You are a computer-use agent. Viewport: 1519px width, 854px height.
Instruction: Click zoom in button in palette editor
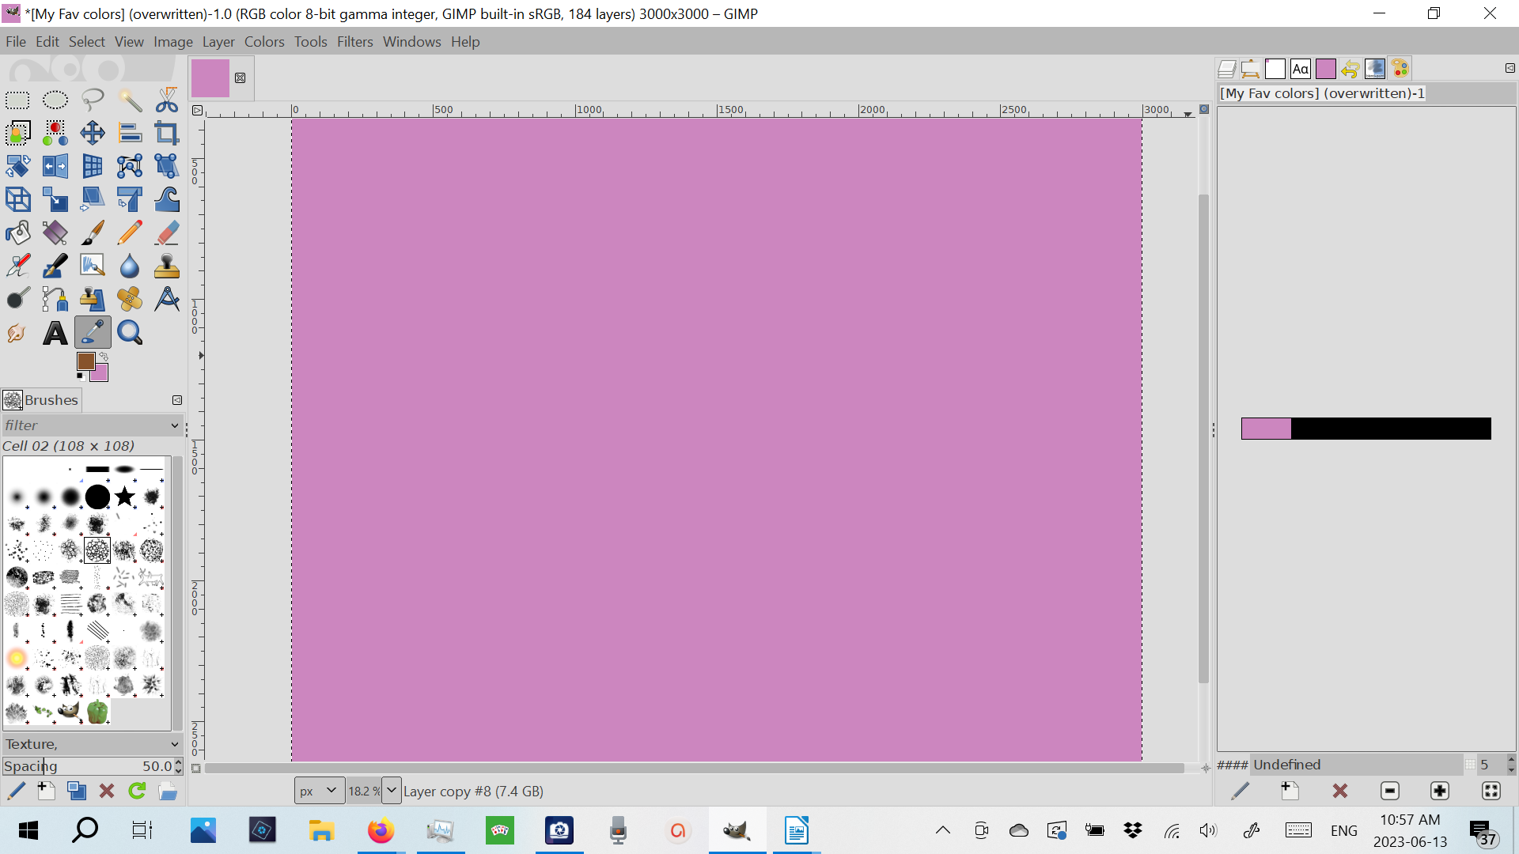pyautogui.click(x=1440, y=791)
